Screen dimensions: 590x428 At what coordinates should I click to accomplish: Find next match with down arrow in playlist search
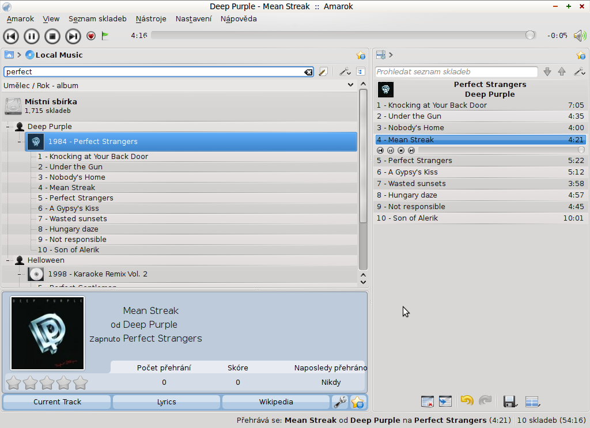click(x=547, y=71)
